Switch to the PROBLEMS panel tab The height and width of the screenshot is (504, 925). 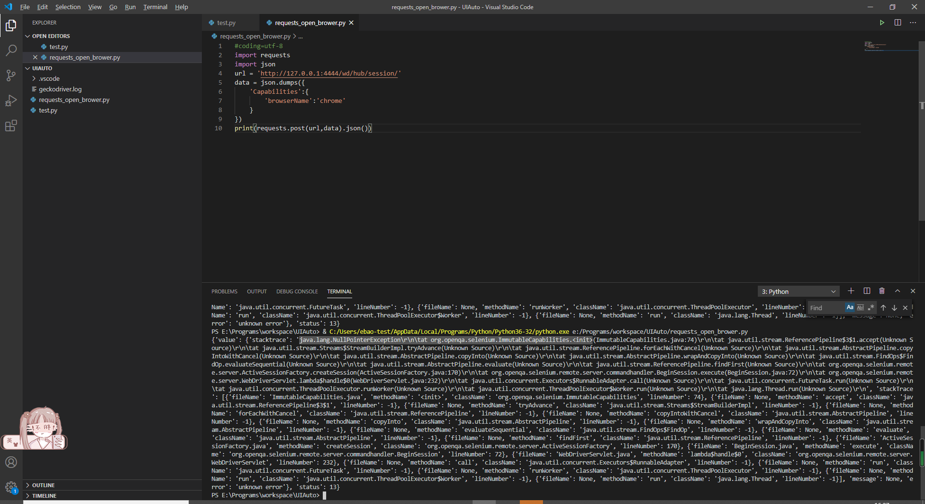(224, 291)
